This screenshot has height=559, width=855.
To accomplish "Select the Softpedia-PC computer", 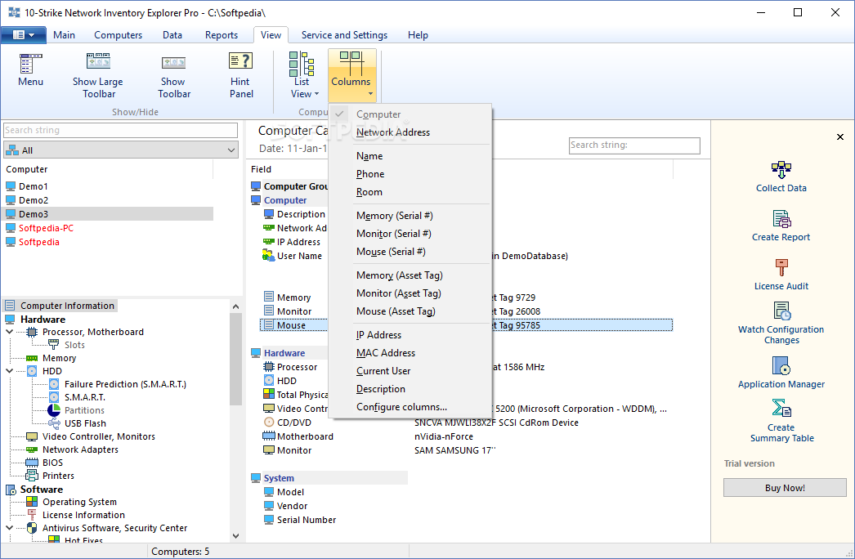I will pyautogui.click(x=46, y=228).
